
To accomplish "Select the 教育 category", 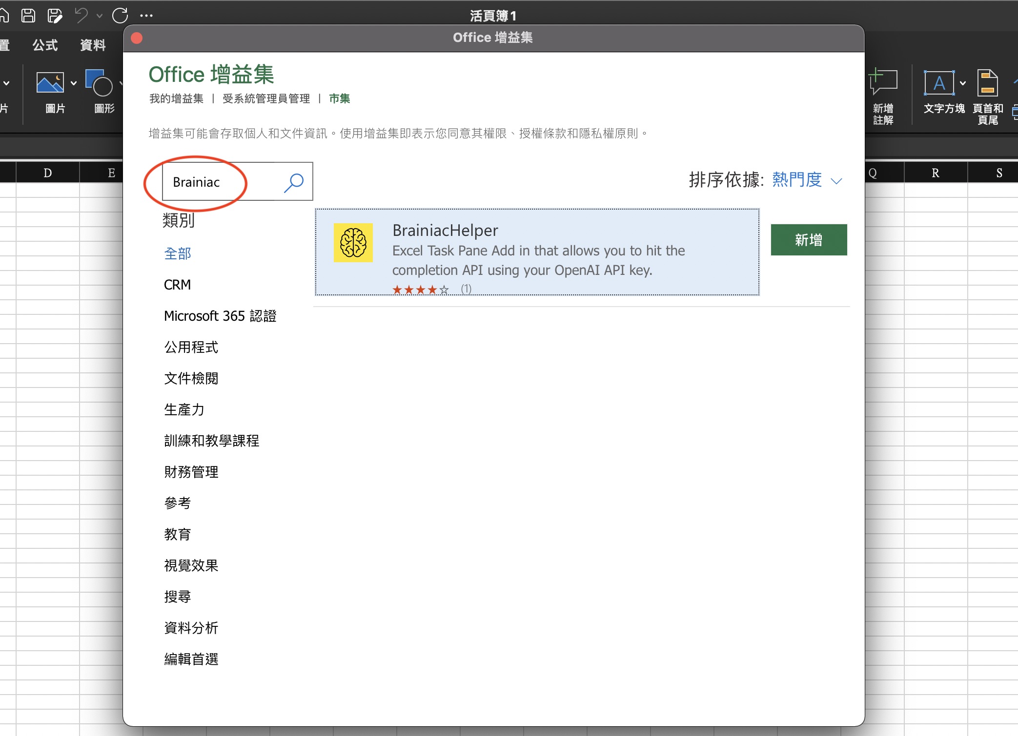I will point(178,534).
